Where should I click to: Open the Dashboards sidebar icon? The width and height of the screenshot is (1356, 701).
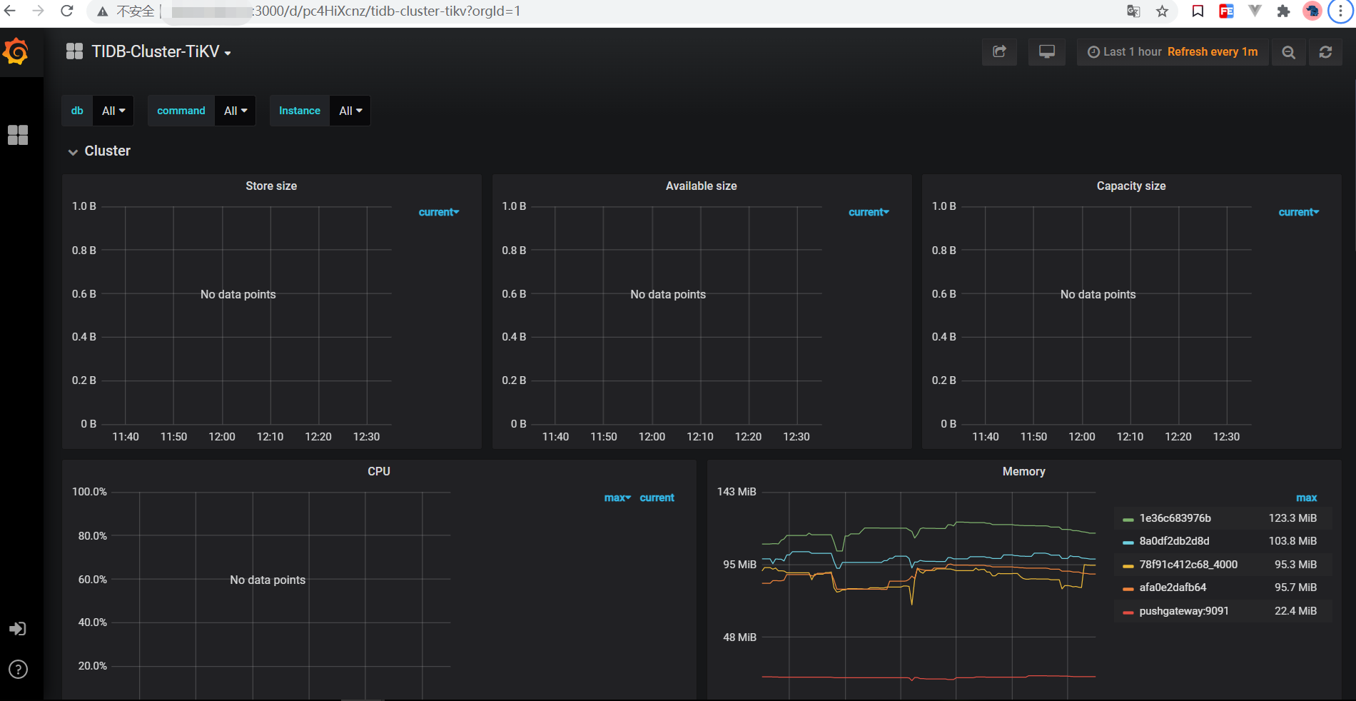pyautogui.click(x=18, y=135)
